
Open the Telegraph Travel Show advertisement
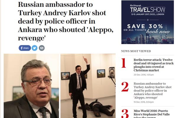[147, 22]
